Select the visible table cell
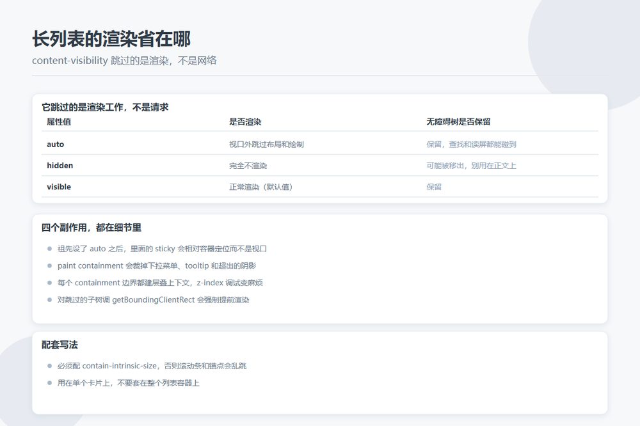Screen dimensions: 640x426 click(59, 187)
